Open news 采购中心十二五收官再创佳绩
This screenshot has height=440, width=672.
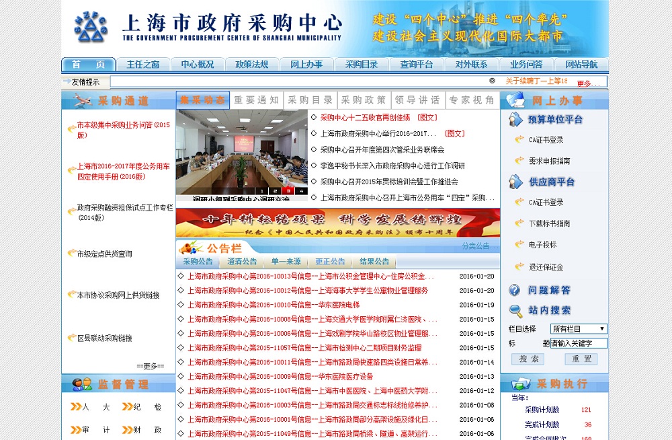(365, 118)
